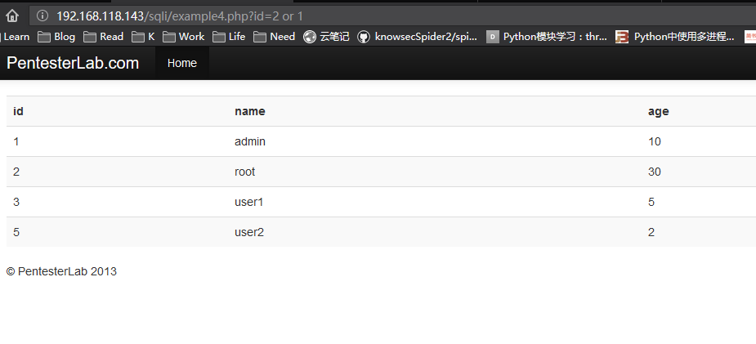Click the name column header
This screenshot has height=344, width=756.
(250, 111)
